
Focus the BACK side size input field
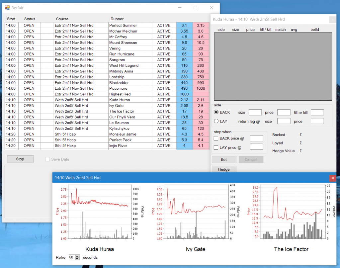255,112
